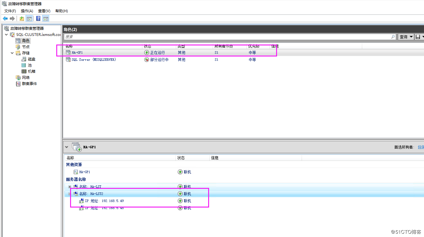Viewport: 424px width, 237px height.
Task: Click the forward navigation arrow in toolbar
Action: pyautogui.click(x=12, y=18)
